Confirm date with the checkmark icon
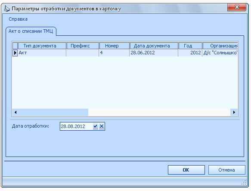 pos(96,126)
